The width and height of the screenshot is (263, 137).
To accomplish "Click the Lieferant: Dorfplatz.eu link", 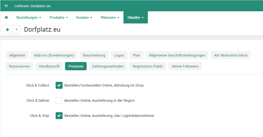I will coord(32,6).
